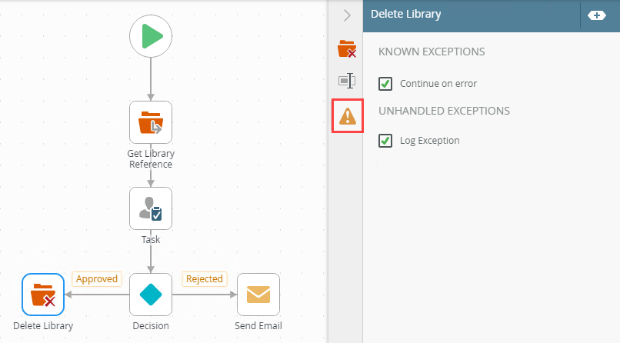Click the Send Email label under node
Viewport: 620px width, 343px height.
point(258,325)
